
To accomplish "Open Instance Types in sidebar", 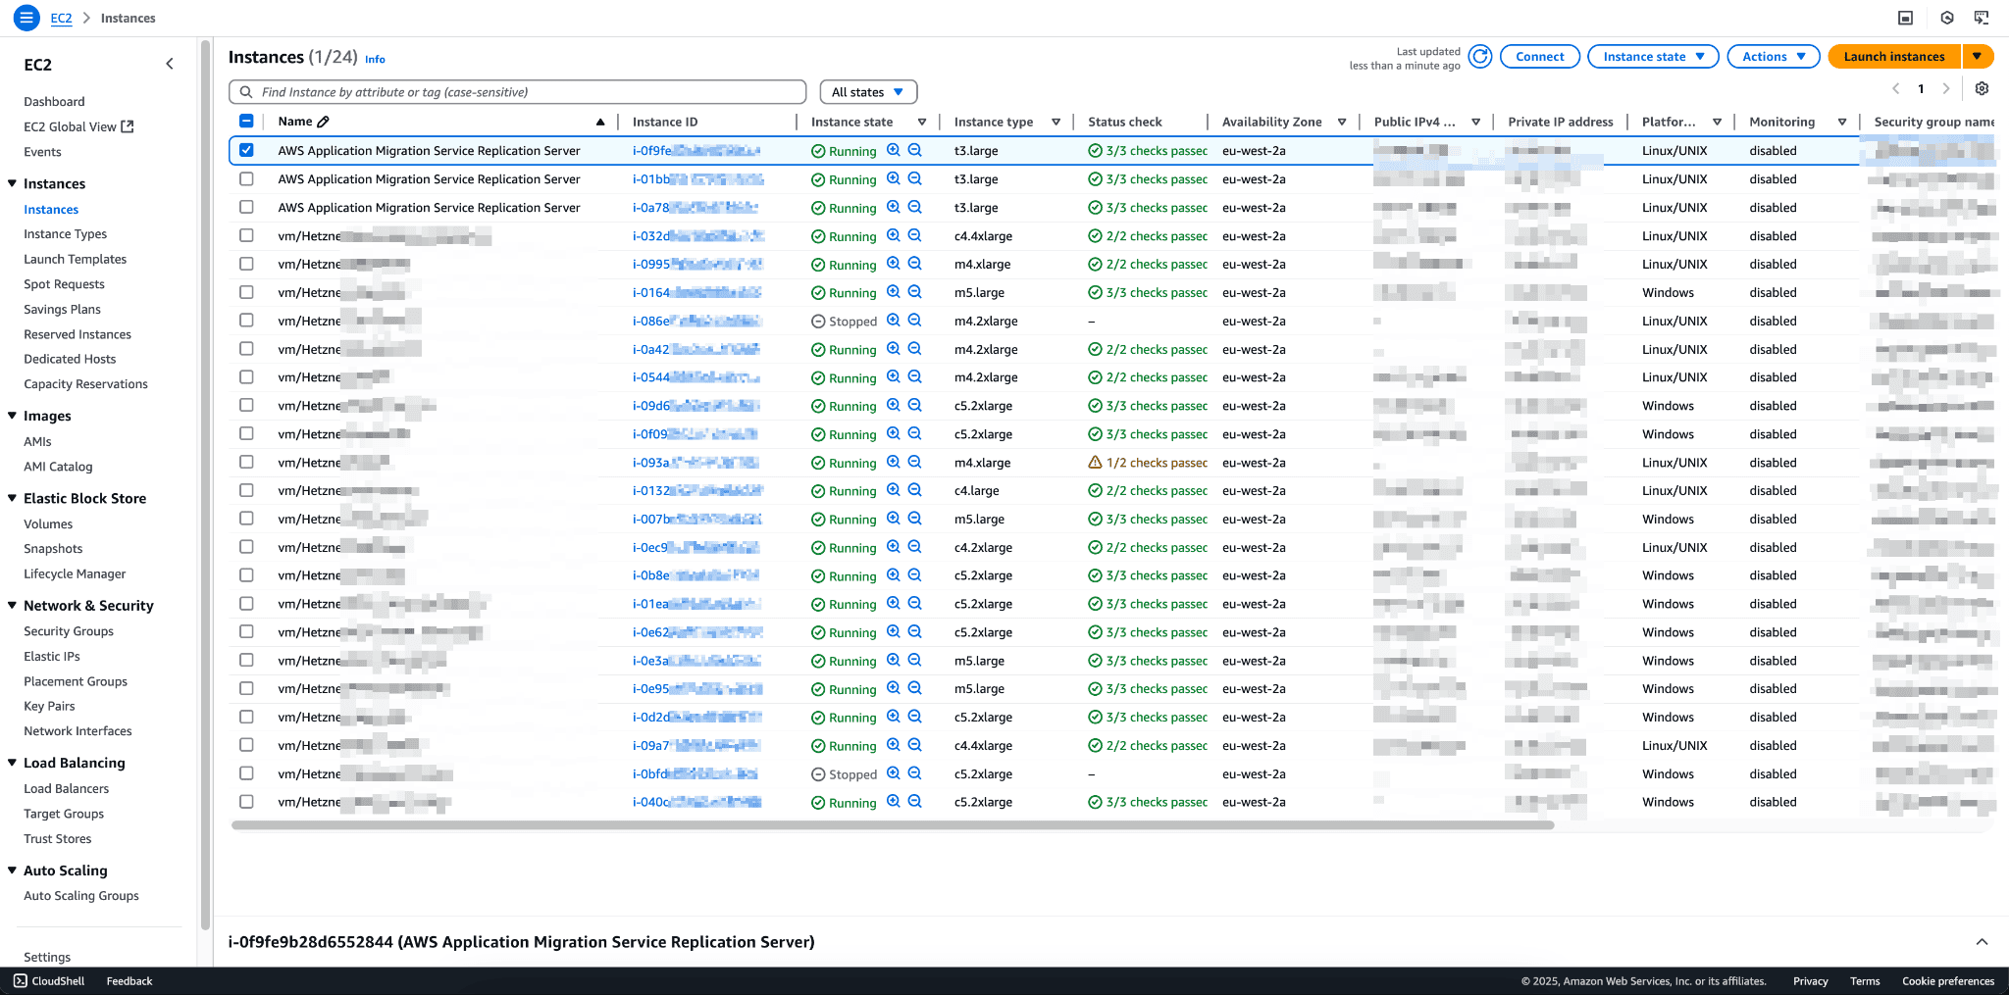I will click(66, 234).
